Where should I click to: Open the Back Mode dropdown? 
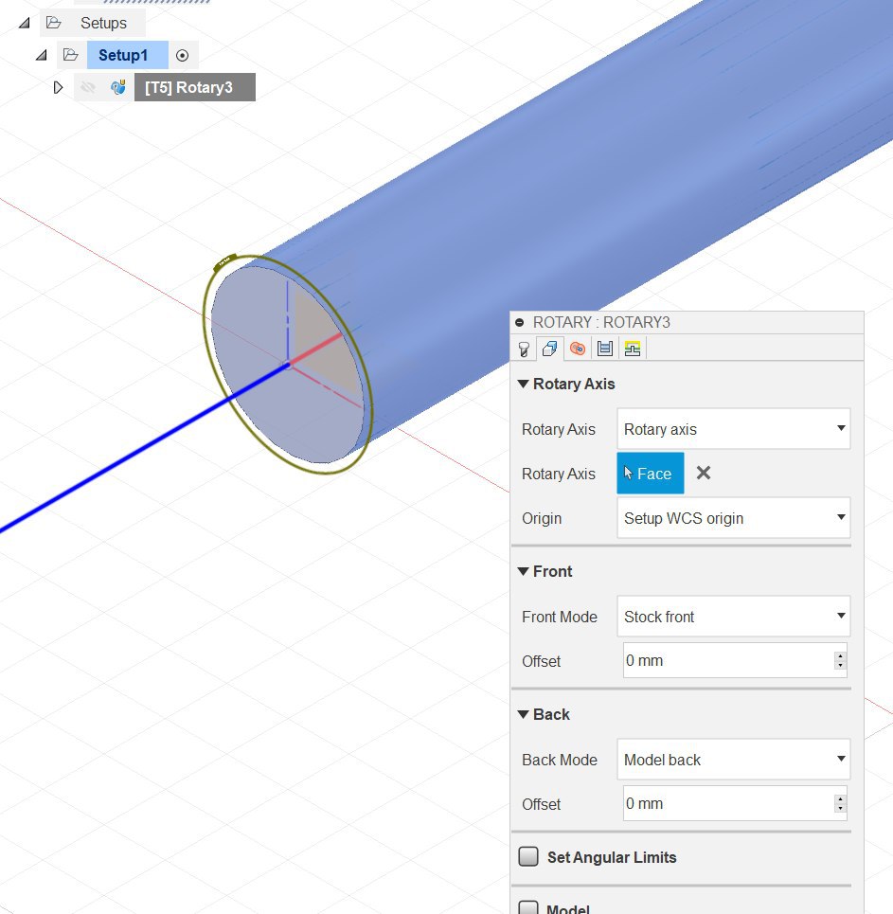tap(733, 759)
